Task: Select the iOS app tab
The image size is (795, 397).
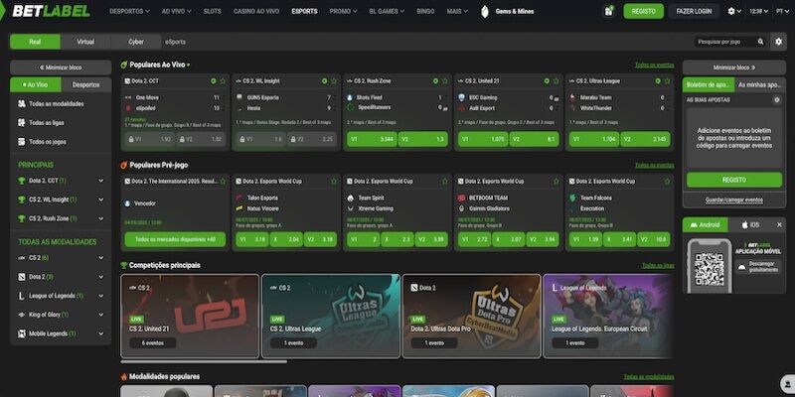Action: click(x=751, y=225)
